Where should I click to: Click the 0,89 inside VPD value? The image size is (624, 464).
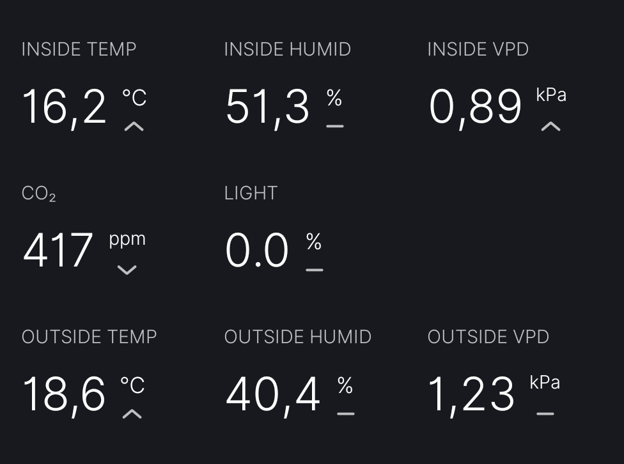click(x=476, y=107)
